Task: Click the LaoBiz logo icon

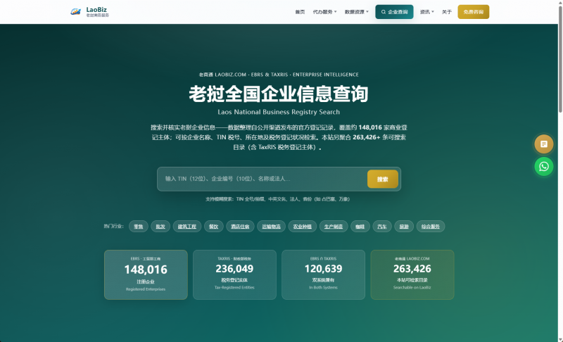Action: click(75, 12)
